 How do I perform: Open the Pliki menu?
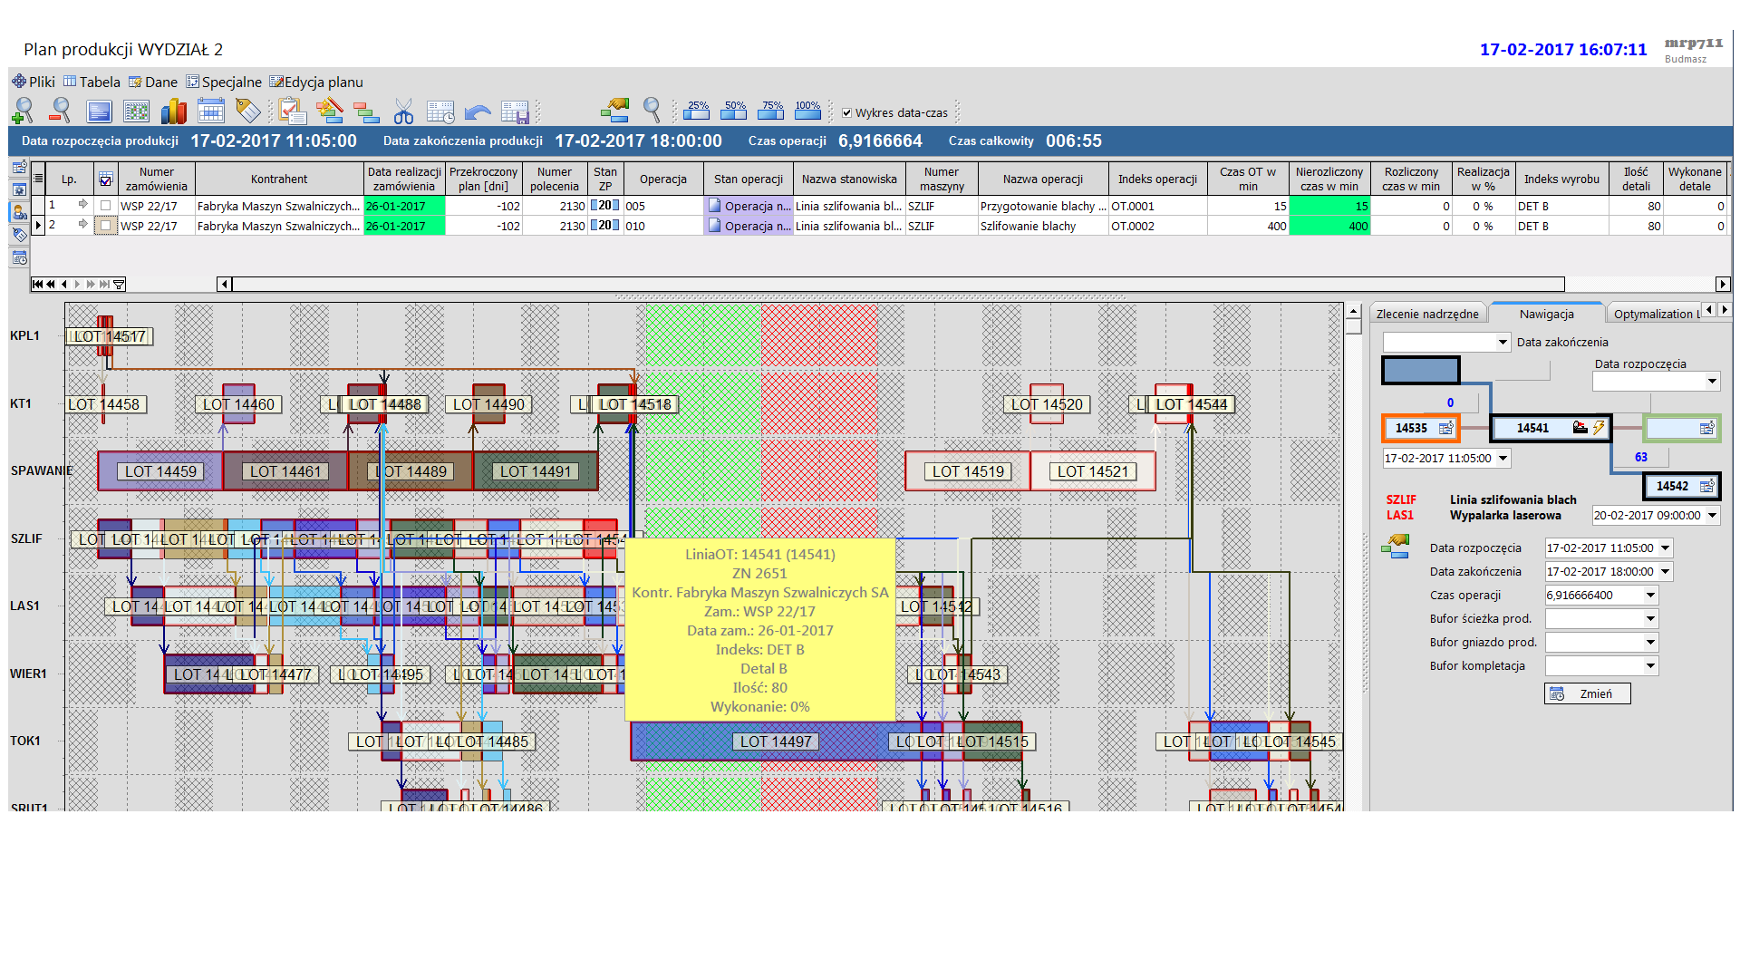pyautogui.click(x=34, y=82)
